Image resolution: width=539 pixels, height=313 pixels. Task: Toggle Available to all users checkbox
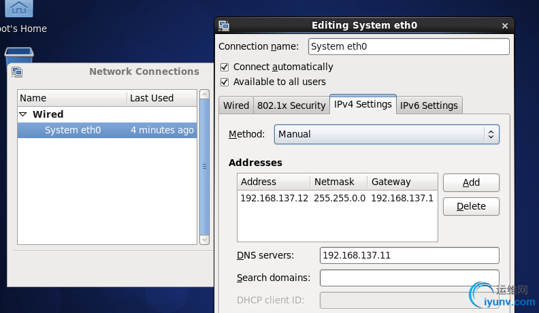click(x=225, y=82)
